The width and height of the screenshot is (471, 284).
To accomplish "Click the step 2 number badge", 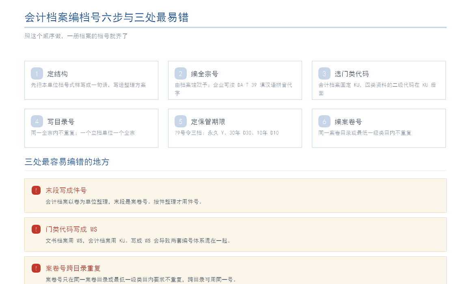I will pyautogui.click(x=181, y=73).
